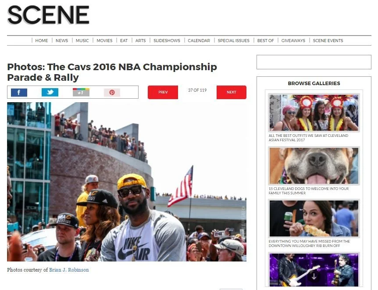Open the CALENDAR page
The height and width of the screenshot is (290, 378).
pyautogui.click(x=199, y=40)
